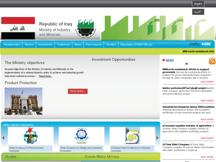216x162 pixels.
Task: Click Republic of Iraq title text
Action: point(56,24)
